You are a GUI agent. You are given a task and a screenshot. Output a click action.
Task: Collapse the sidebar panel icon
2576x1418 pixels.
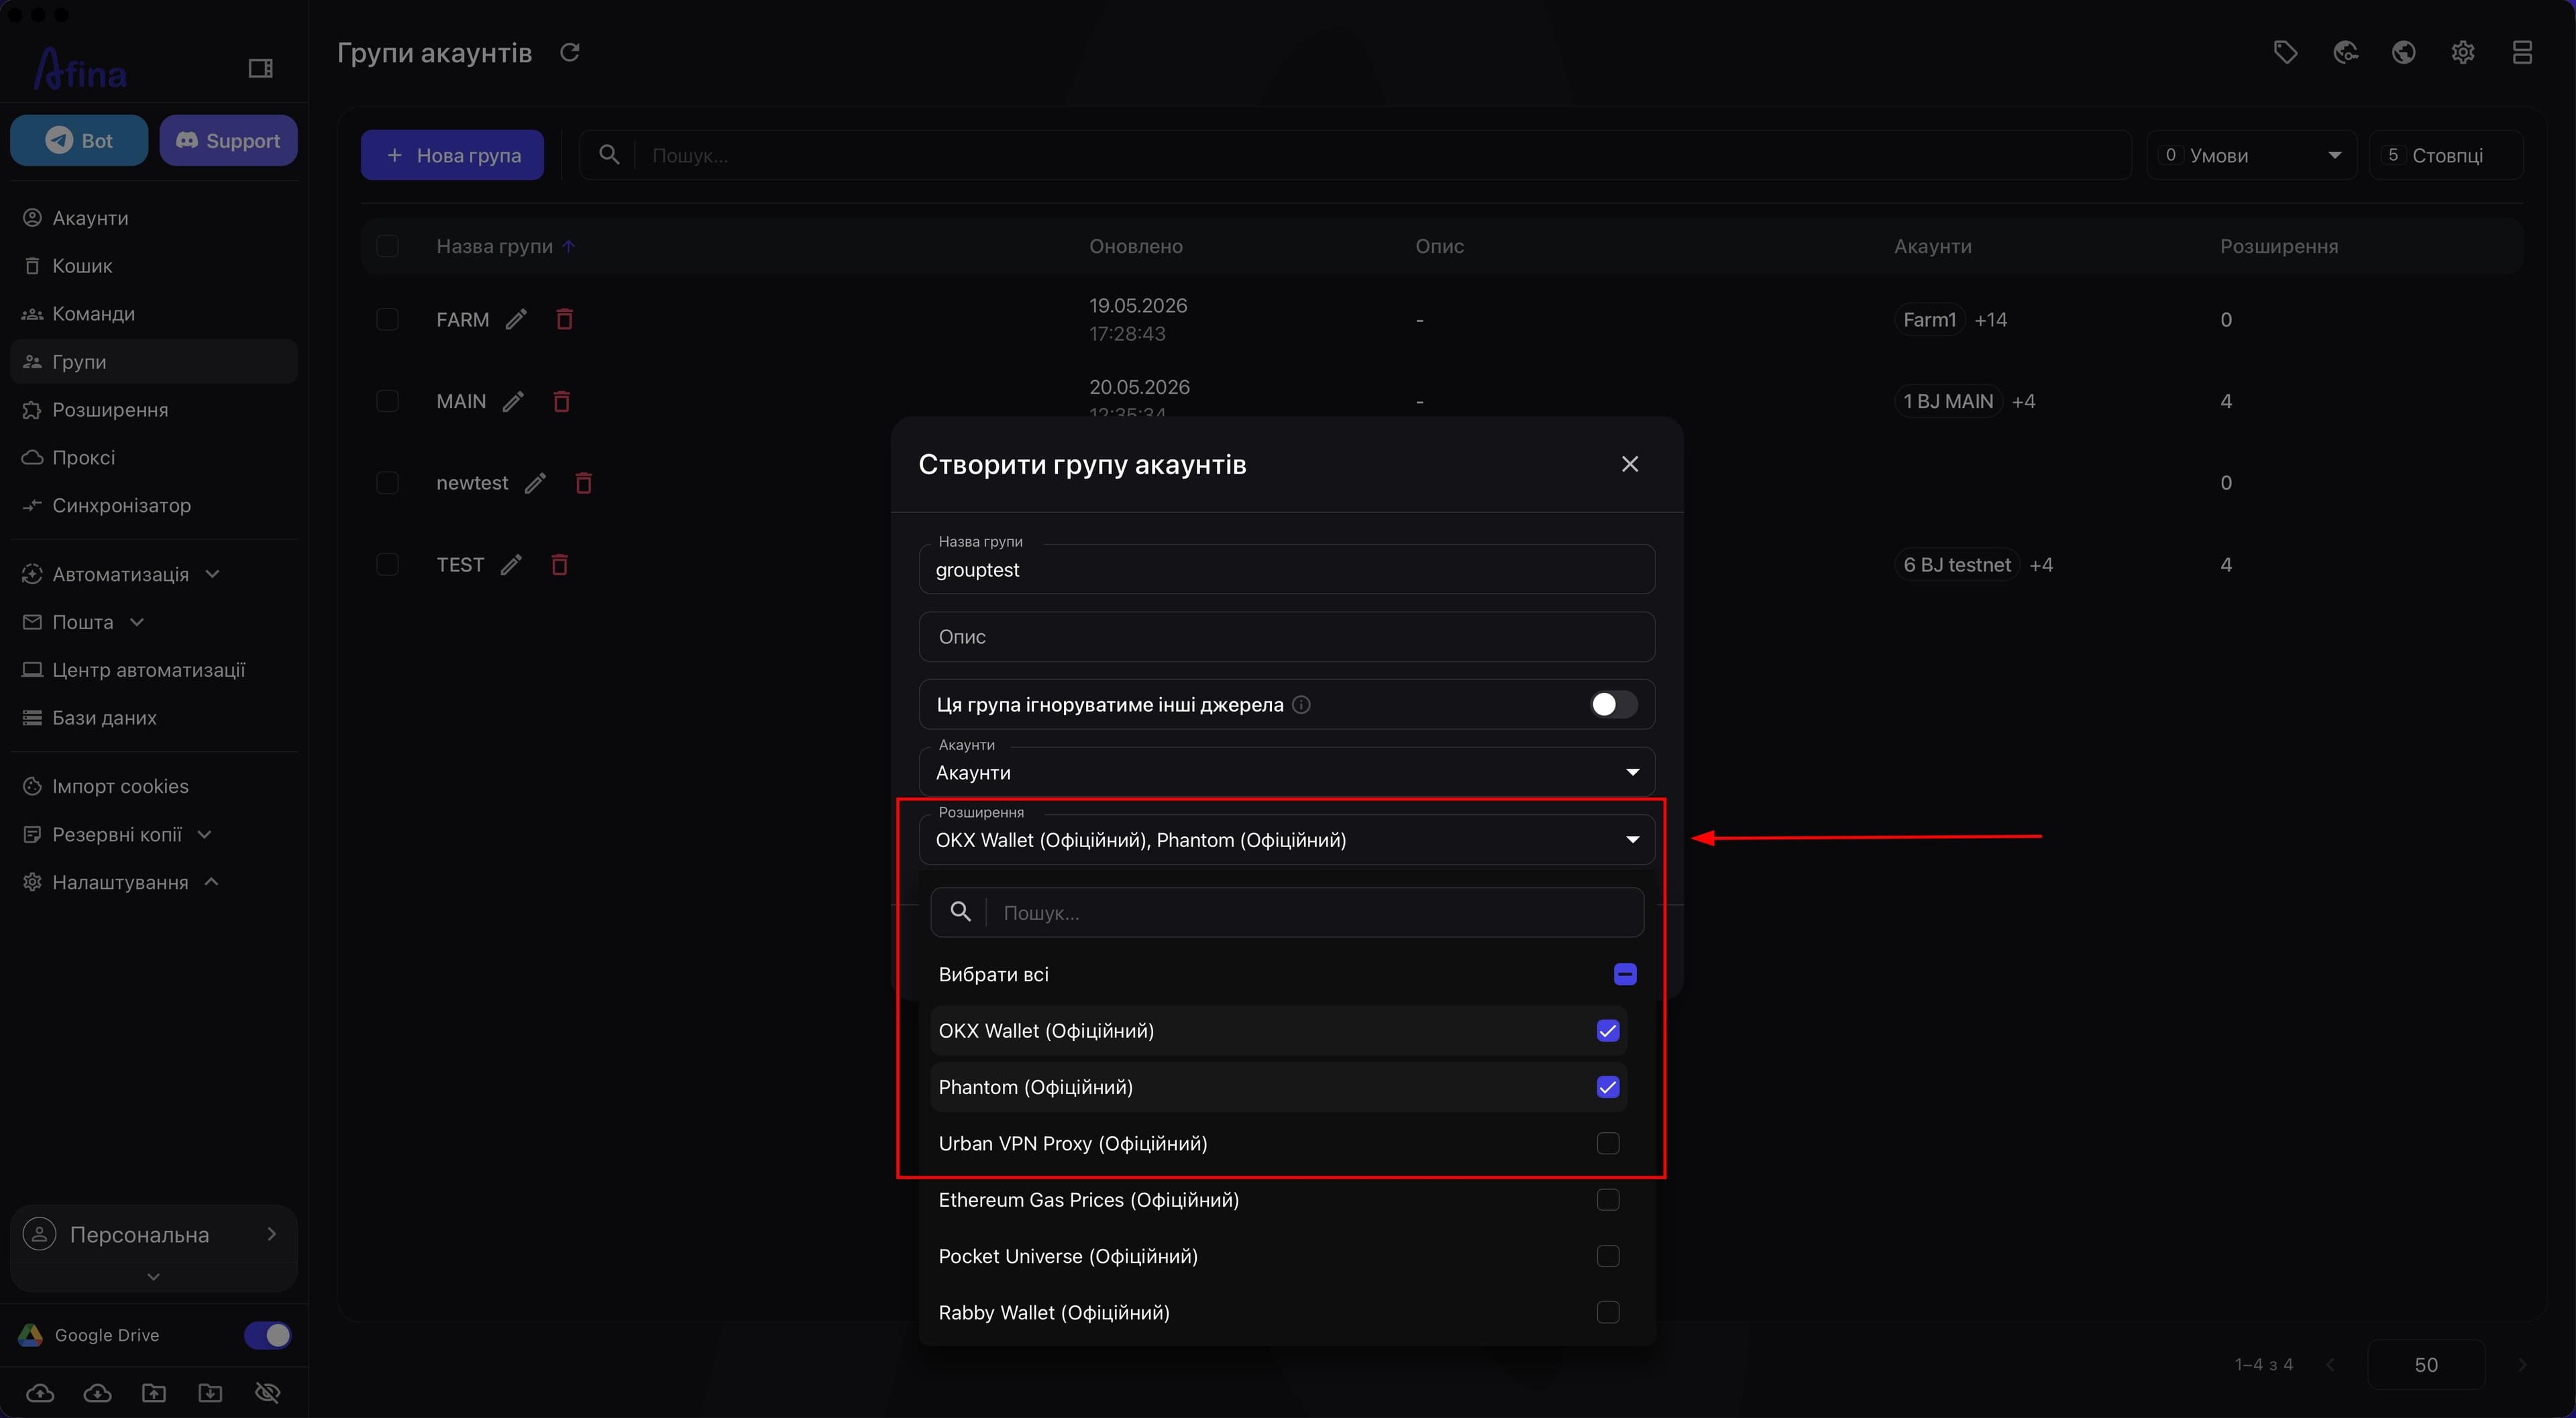(x=260, y=68)
